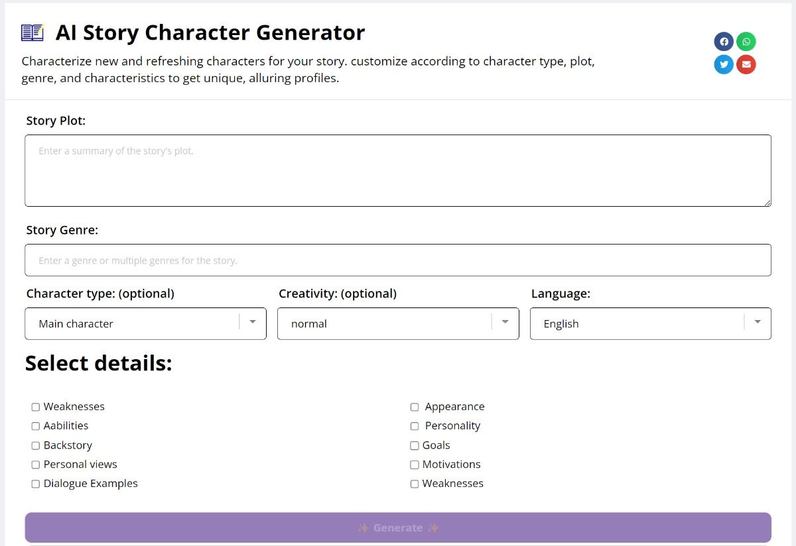The image size is (796, 546).
Task: Open the Language selection dropdown
Action: 757,323
